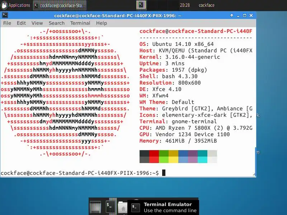Click the 'Resolution: 800x600' line
This screenshot has height=215, width=287.
[170, 83]
